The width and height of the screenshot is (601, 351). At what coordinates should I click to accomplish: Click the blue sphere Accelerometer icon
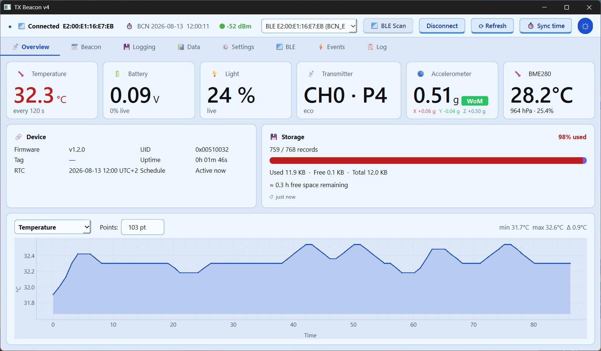click(x=420, y=74)
